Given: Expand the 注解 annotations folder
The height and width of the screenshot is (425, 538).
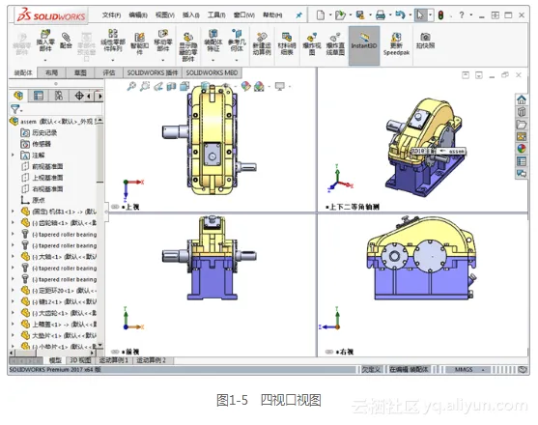Looking at the screenshot, I should click(x=13, y=156).
